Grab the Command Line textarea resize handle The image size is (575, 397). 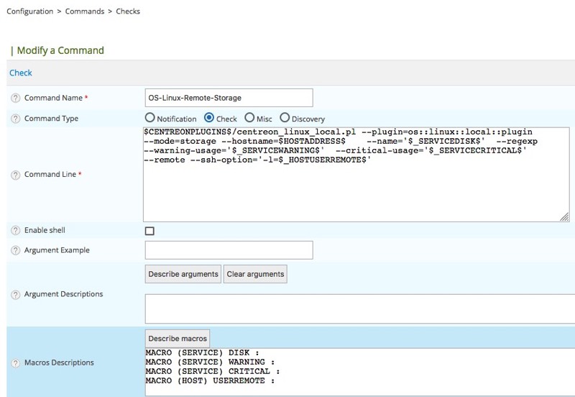[x=565, y=216]
